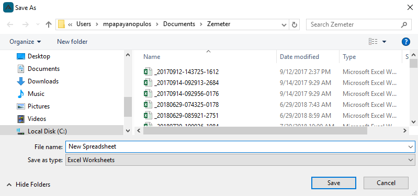Open the view options dropdown arrow
The width and height of the screenshot is (418, 196).
pyautogui.click(x=384, y=42)
